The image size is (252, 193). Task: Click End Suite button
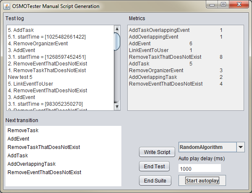[x=155, y=180]
